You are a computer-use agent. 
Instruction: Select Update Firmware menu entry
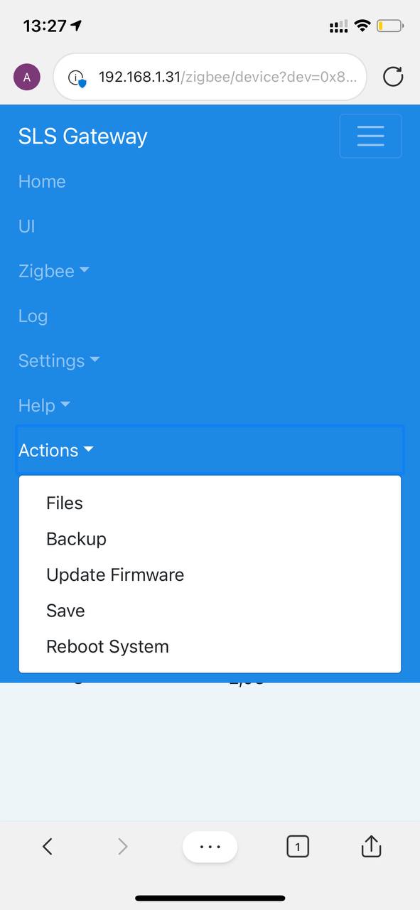[210, 574]
